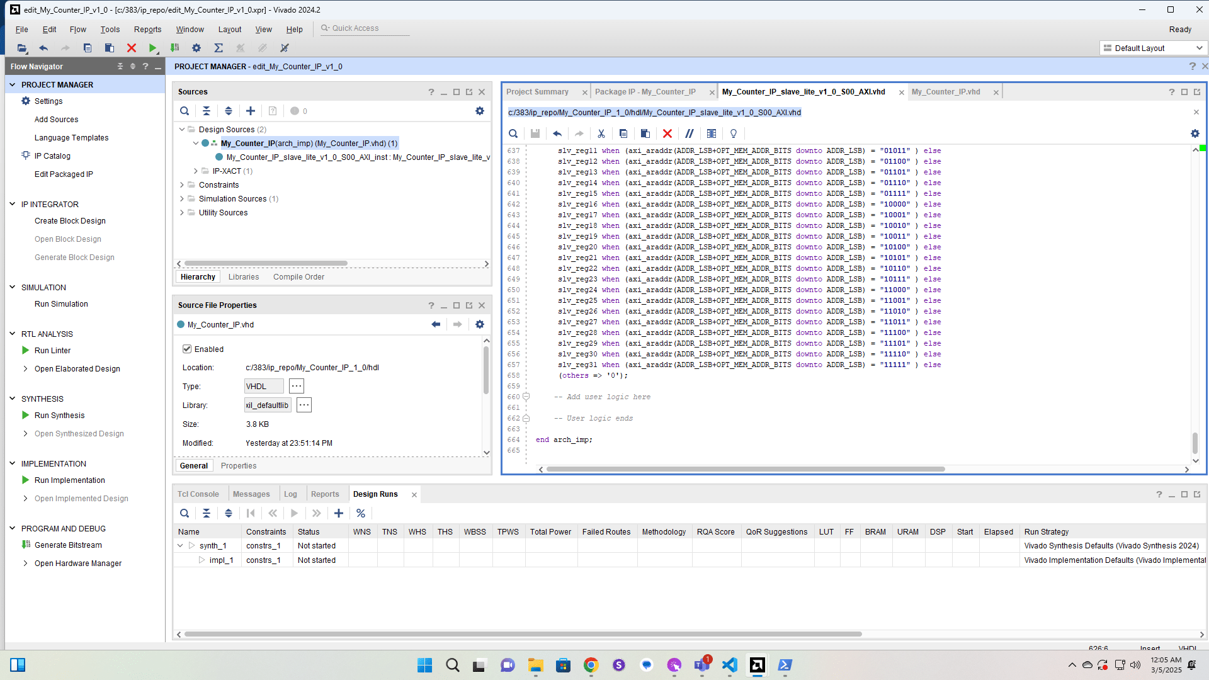Click the lightbulb language templates icon in editor

[x=734, y=133]
